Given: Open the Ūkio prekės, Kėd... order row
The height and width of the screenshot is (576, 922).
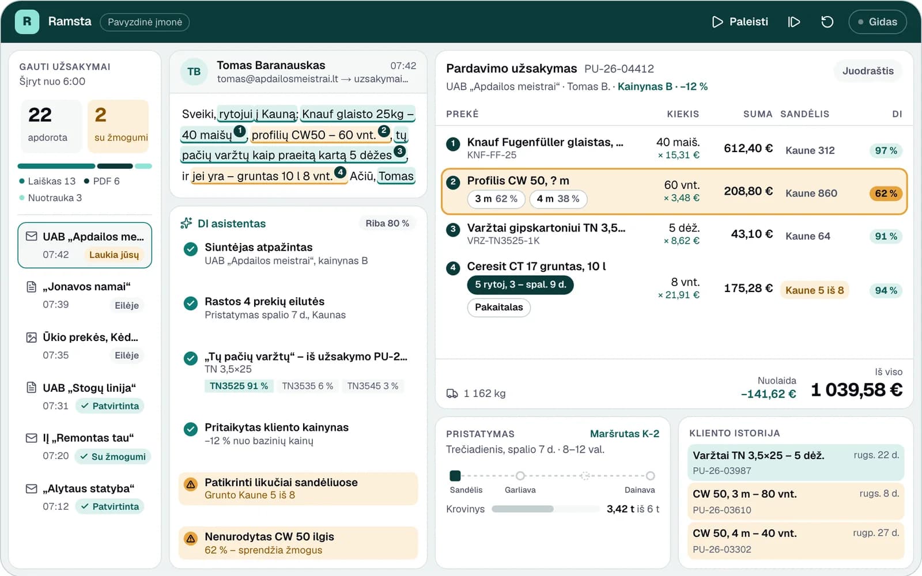Looking at the screenshot, I should click(x=85, y=346).
